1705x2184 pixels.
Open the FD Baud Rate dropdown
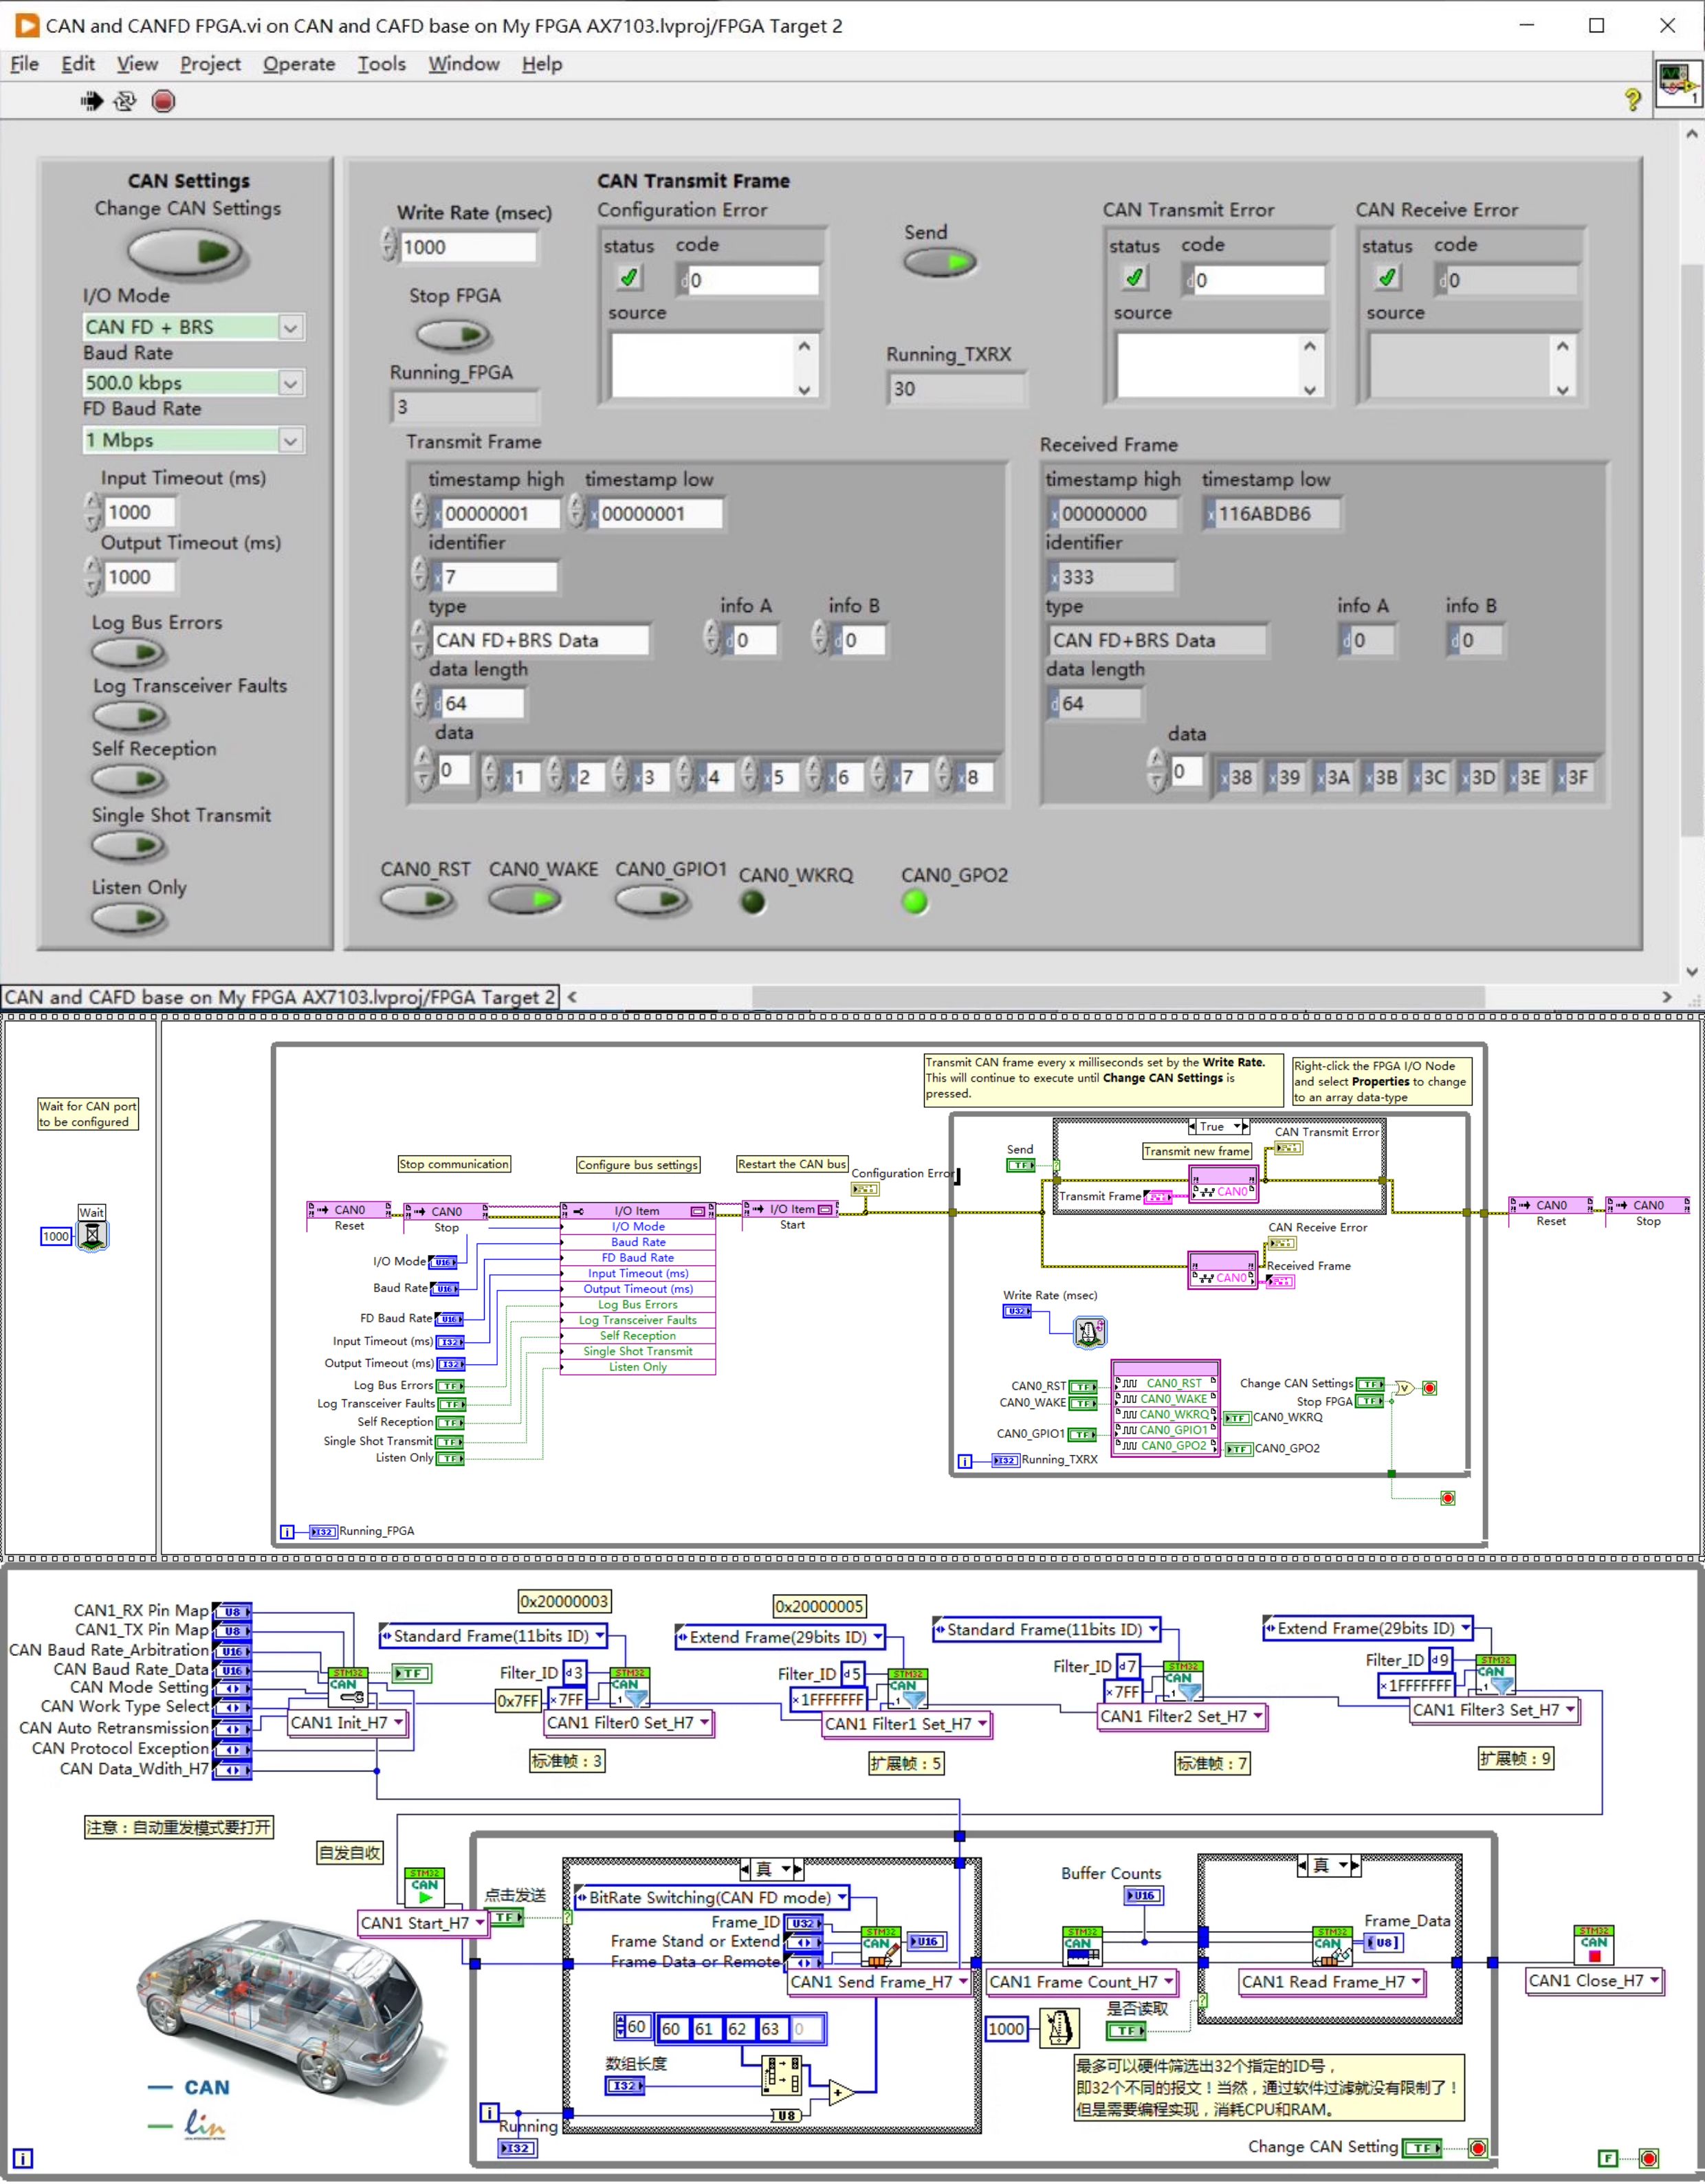290,440
